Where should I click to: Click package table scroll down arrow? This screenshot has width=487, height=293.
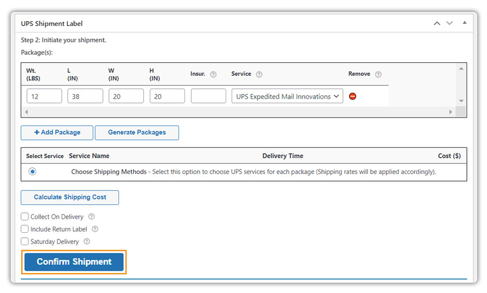pyautogui.click(x=461, y=101)
